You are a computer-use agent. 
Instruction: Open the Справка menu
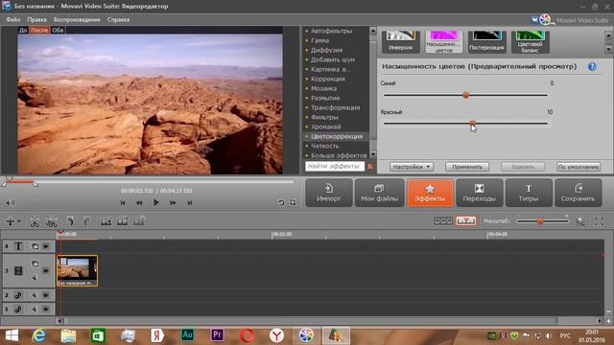point(118,19)
